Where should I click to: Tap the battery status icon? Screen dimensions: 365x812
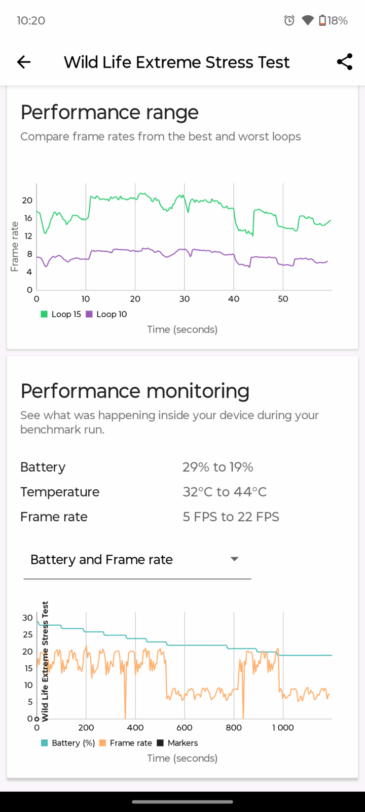[x=323, y=20]
